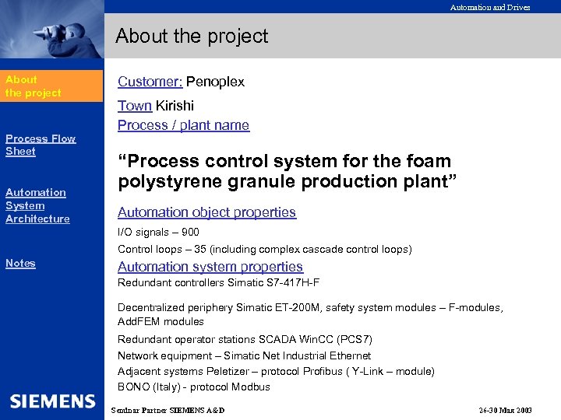
Task: Click the 'Seminar Partner SIEMENS A&D' footer
Action: pyautogui.click(x=168, y=411)
